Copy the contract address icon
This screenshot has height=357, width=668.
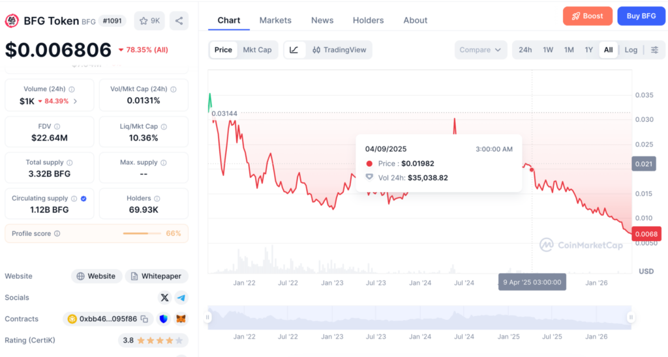(x=144, y=319)
